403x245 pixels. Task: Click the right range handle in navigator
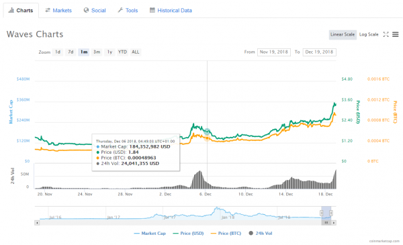pyautogui.click(x=331, y=213)
